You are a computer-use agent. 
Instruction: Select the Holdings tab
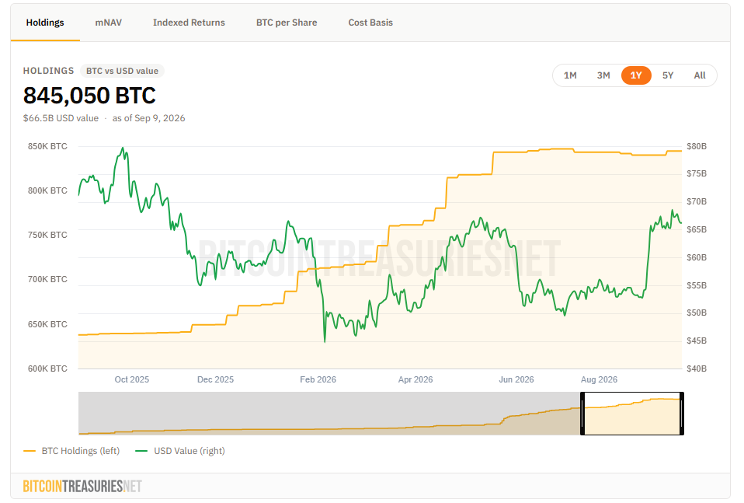coord(45,23)
